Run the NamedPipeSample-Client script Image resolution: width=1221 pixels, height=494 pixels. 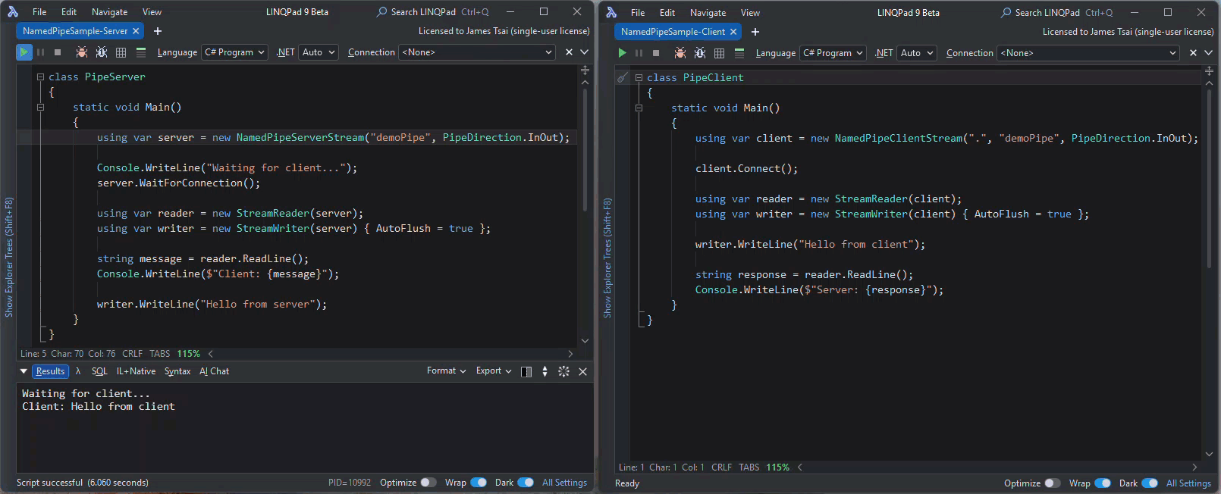pos(622,53)
